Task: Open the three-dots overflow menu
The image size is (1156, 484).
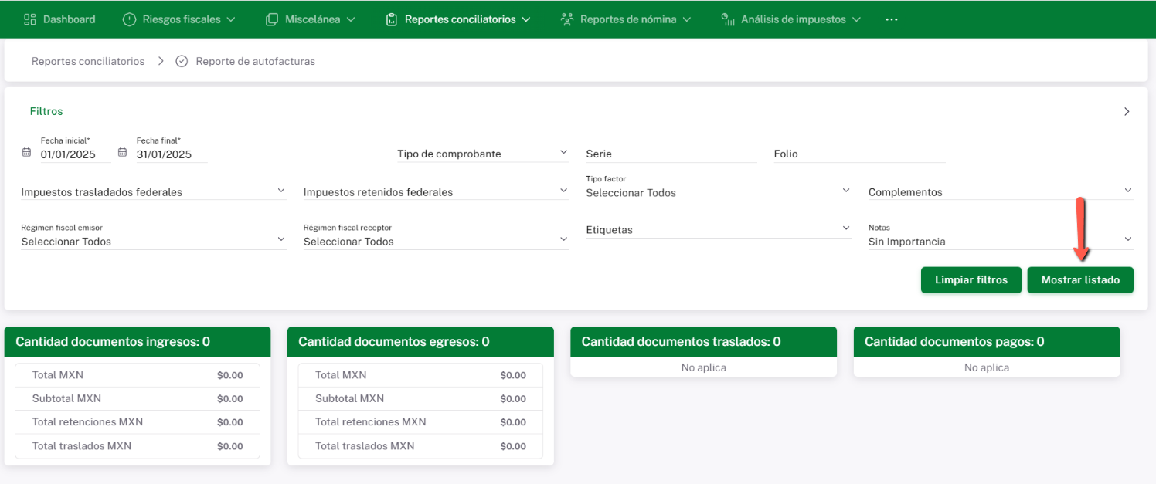Action: coord(891,19)
